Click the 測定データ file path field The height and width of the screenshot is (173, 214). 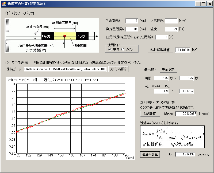(x=65, y=69)
